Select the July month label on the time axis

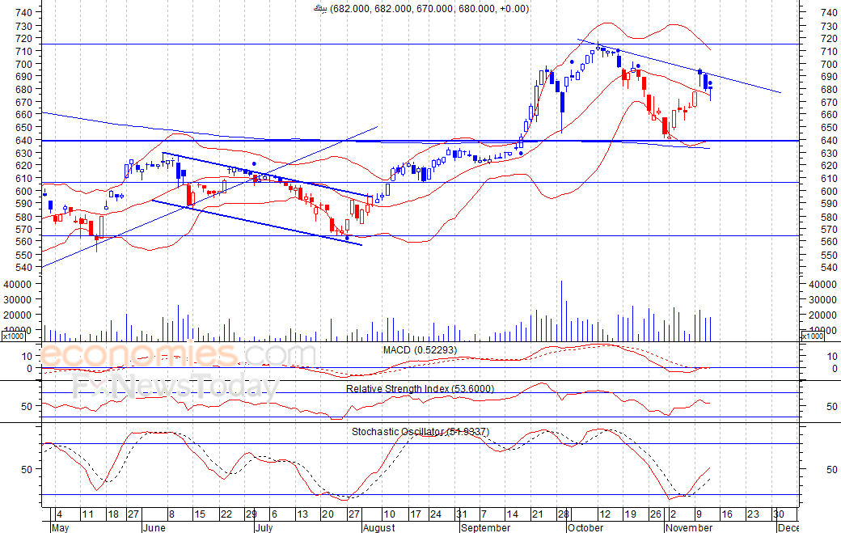pos(264,527)
